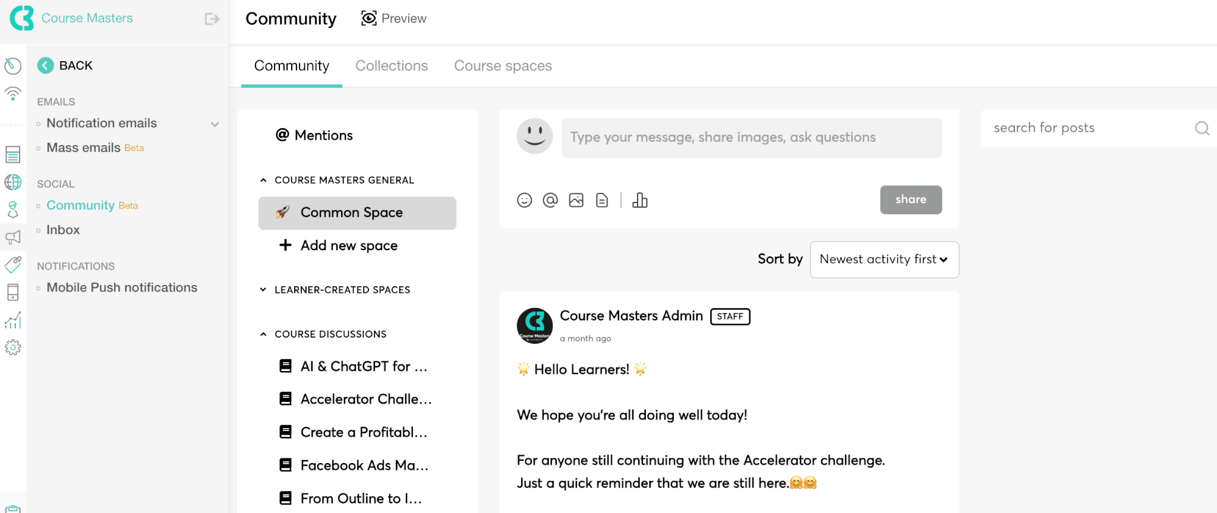The width and height of the screenshot is (1217, 513).
Task: Open the megaphone communication sidebar icon
Action: click(13, 237)
